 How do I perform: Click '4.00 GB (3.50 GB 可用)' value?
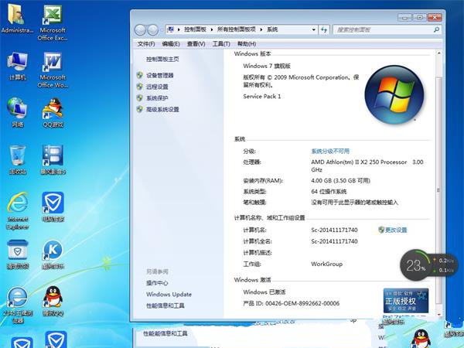coord(340,180)
